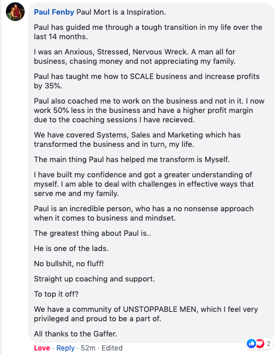Click the blue thumbs-up reaction icon
This screenshot has width=279, height=354.
[251, 343]
